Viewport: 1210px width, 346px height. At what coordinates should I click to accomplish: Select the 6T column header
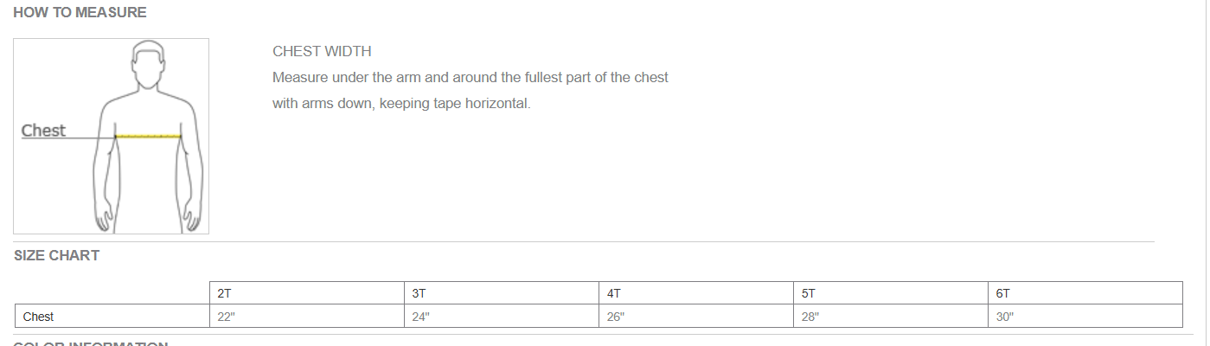click(1085, 293)
